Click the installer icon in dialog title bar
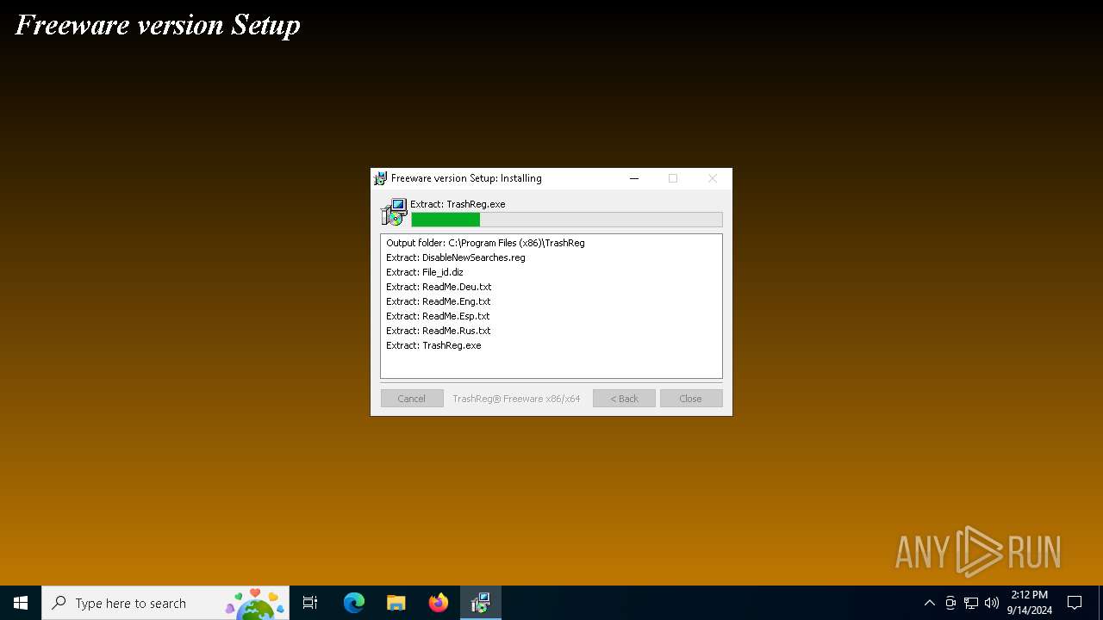 tap(380, 178)
